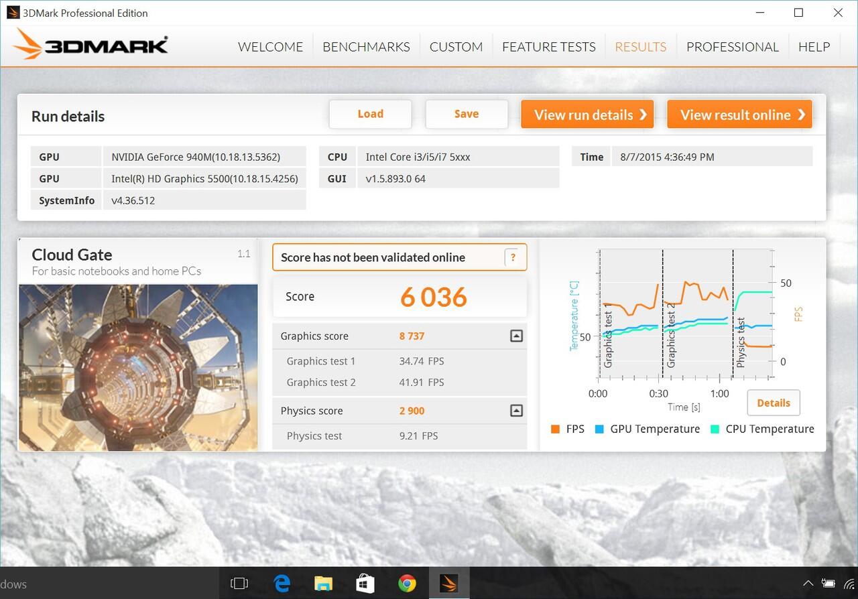Screen dimensions: 858x599
Task: Collapse the Physics score section
Action: tap(516, 411)
